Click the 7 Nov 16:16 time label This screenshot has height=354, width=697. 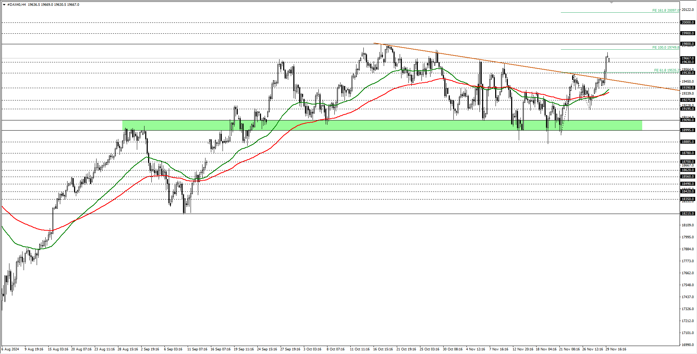(499, 349)
